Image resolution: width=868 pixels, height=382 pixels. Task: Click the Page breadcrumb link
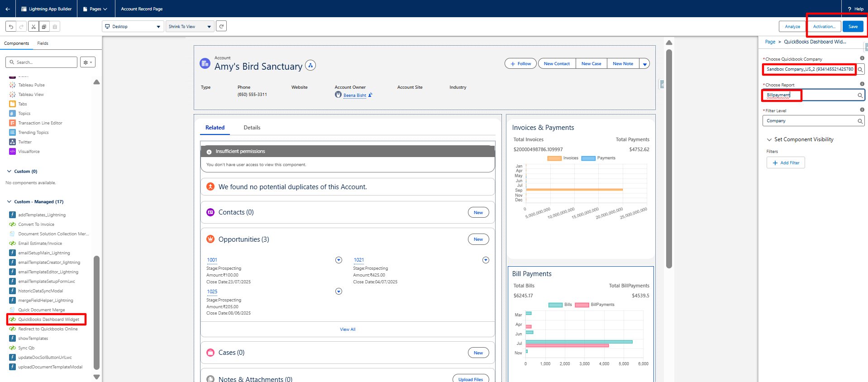tap(770, 42)
